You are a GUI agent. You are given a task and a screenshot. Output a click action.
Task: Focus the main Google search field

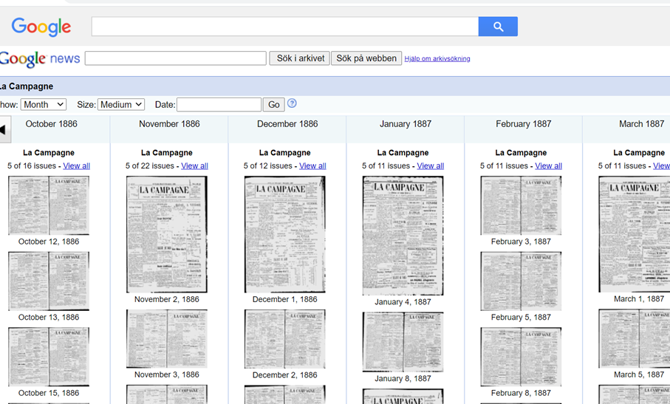[x=285, y=27]
